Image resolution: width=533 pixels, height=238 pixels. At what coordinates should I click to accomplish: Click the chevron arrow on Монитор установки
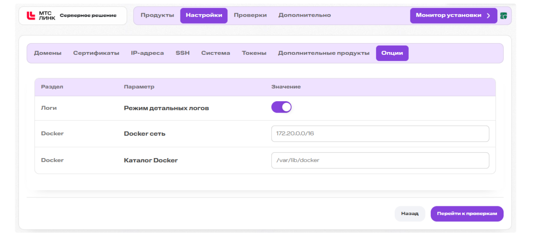[488, 16]
